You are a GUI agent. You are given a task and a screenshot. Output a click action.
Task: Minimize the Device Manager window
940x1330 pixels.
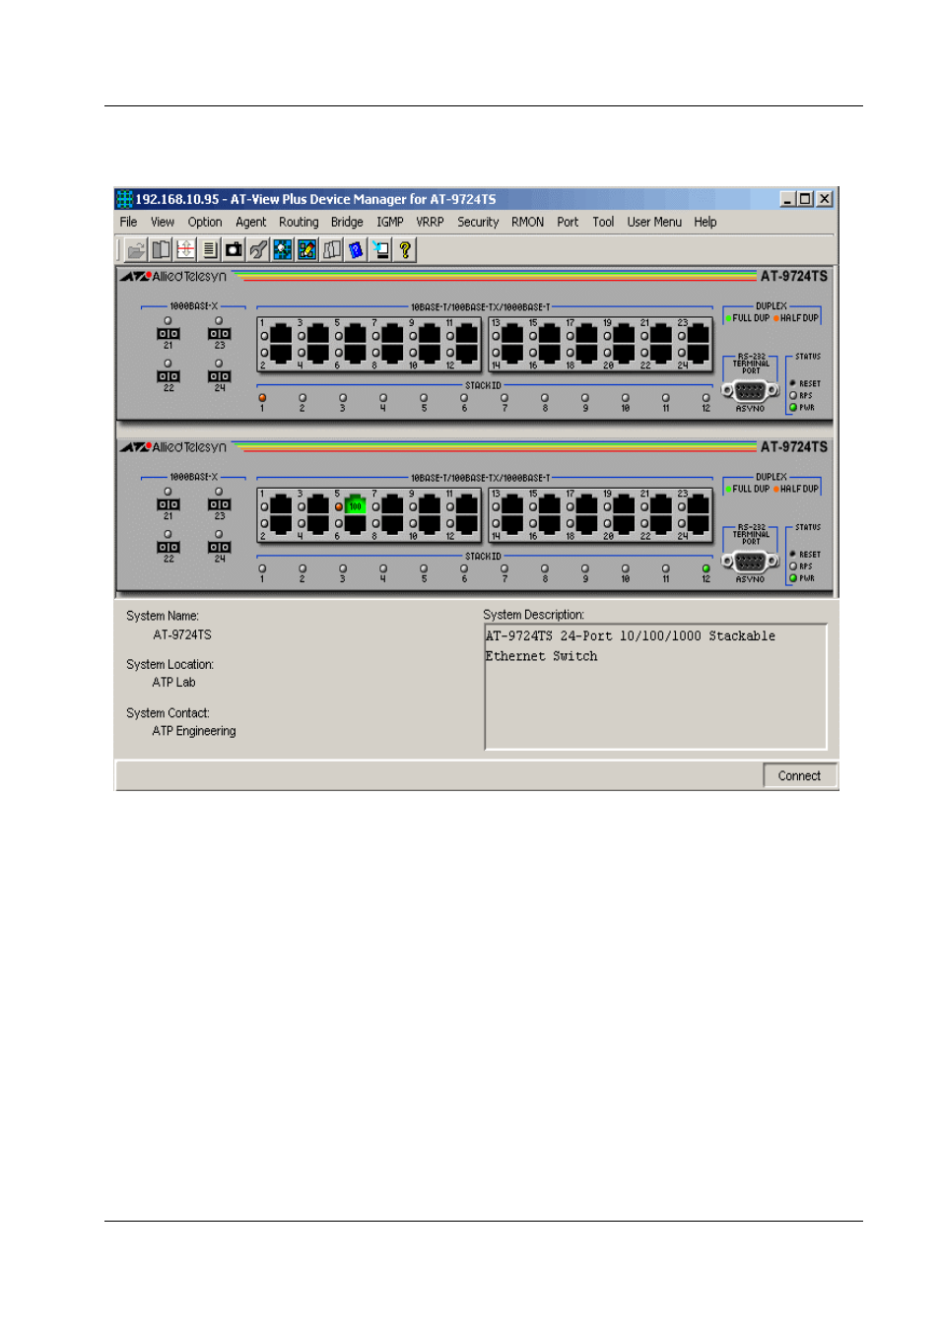[788, 199]
